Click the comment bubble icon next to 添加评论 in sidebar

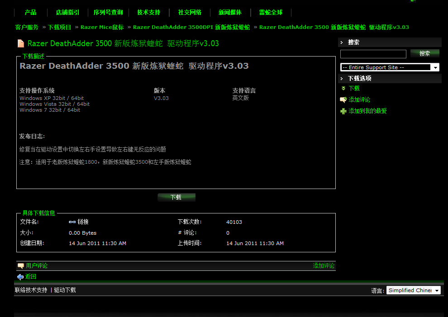click(343, 100)
